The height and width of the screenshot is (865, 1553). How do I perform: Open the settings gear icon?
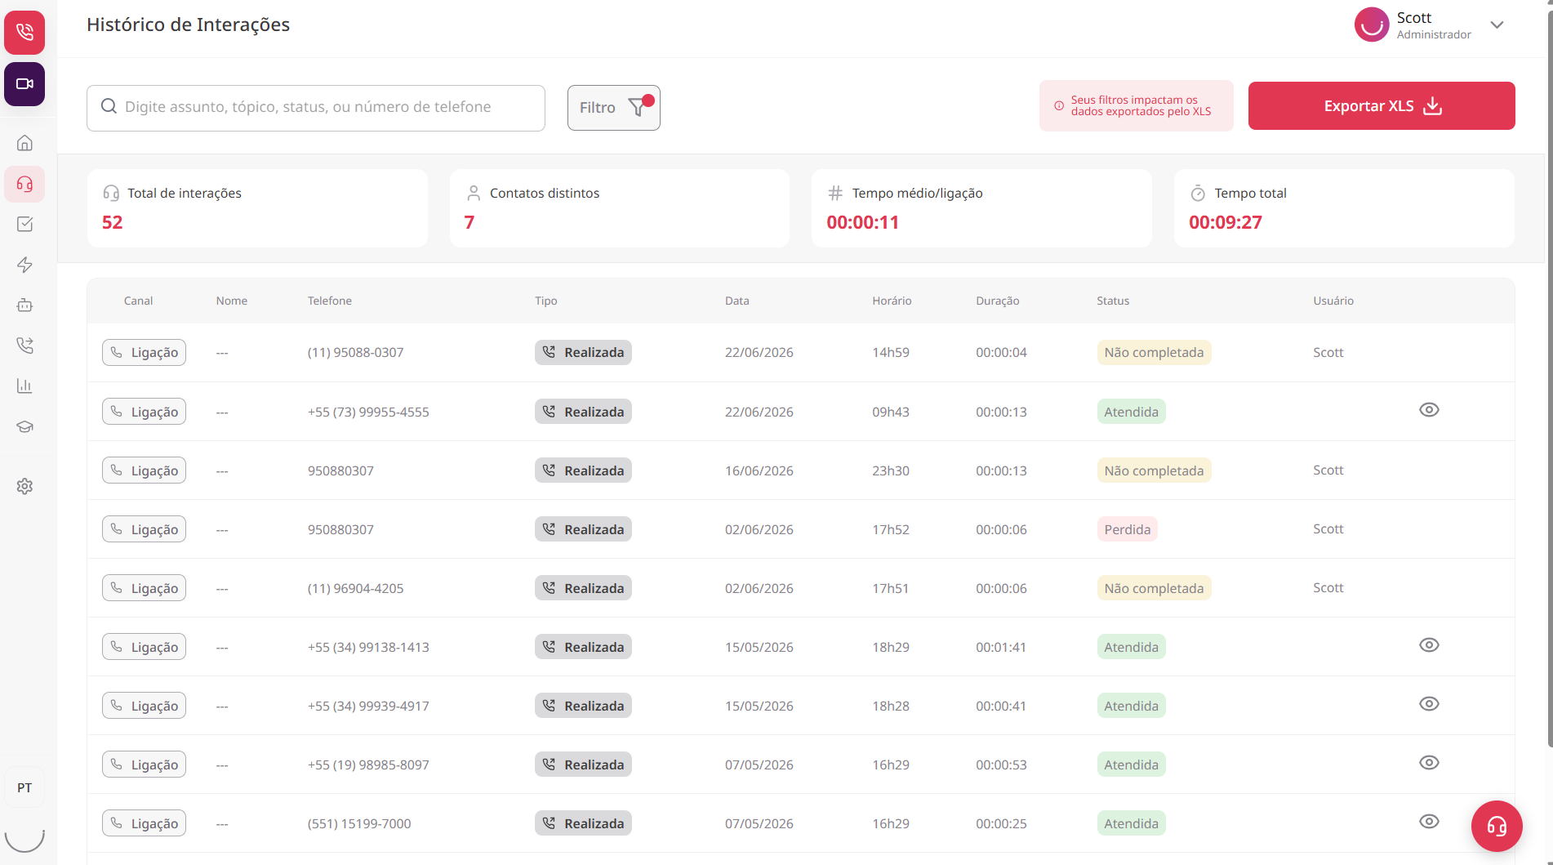click(24, 486)
